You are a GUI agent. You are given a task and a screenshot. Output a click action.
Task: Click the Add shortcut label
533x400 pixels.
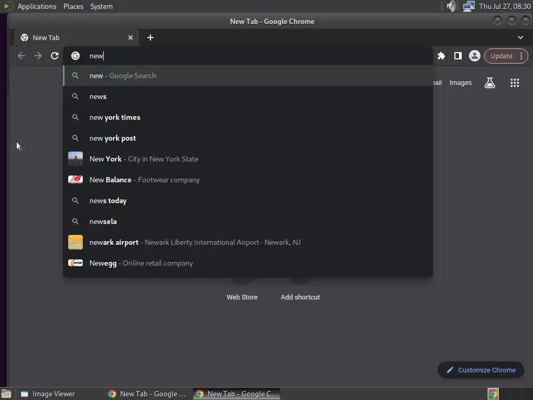point(300,297)
